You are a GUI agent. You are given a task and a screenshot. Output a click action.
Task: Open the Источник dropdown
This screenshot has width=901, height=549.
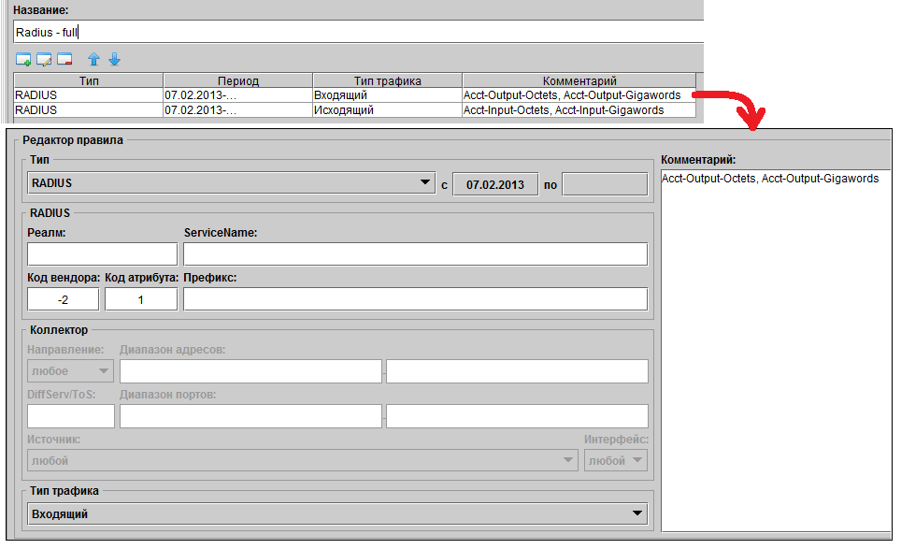[302, 460]
